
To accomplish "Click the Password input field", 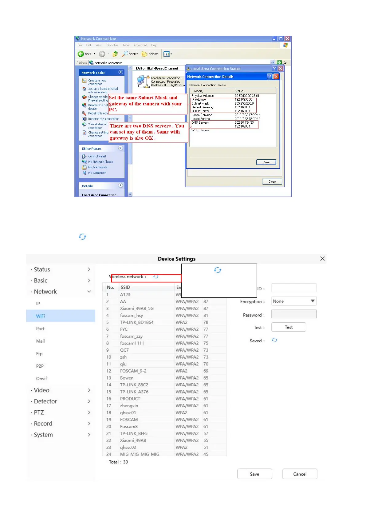I will [x=294, y=314].
